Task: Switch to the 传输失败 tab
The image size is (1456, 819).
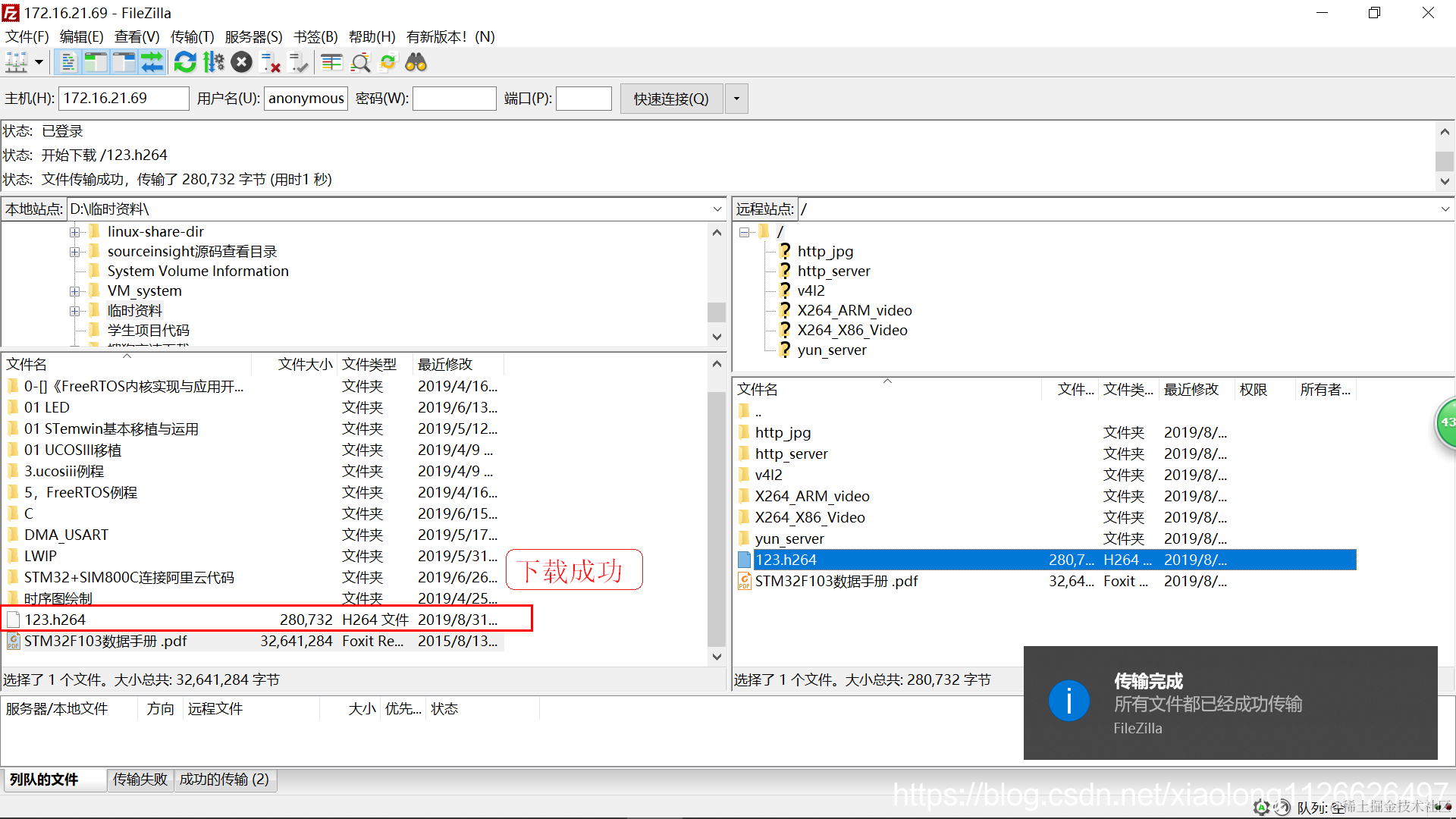Action: click(140, 780)
